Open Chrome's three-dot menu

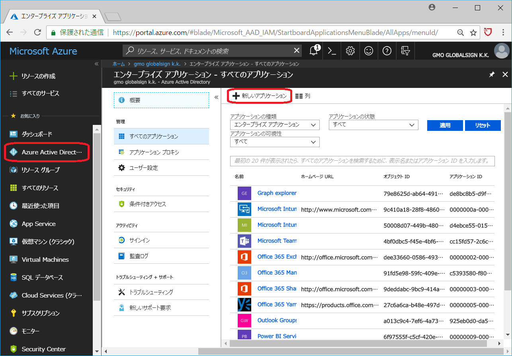click(x=502, y=33)
